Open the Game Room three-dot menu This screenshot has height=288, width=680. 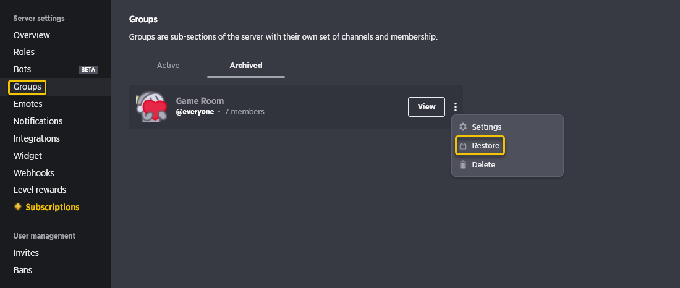[455, 107]
